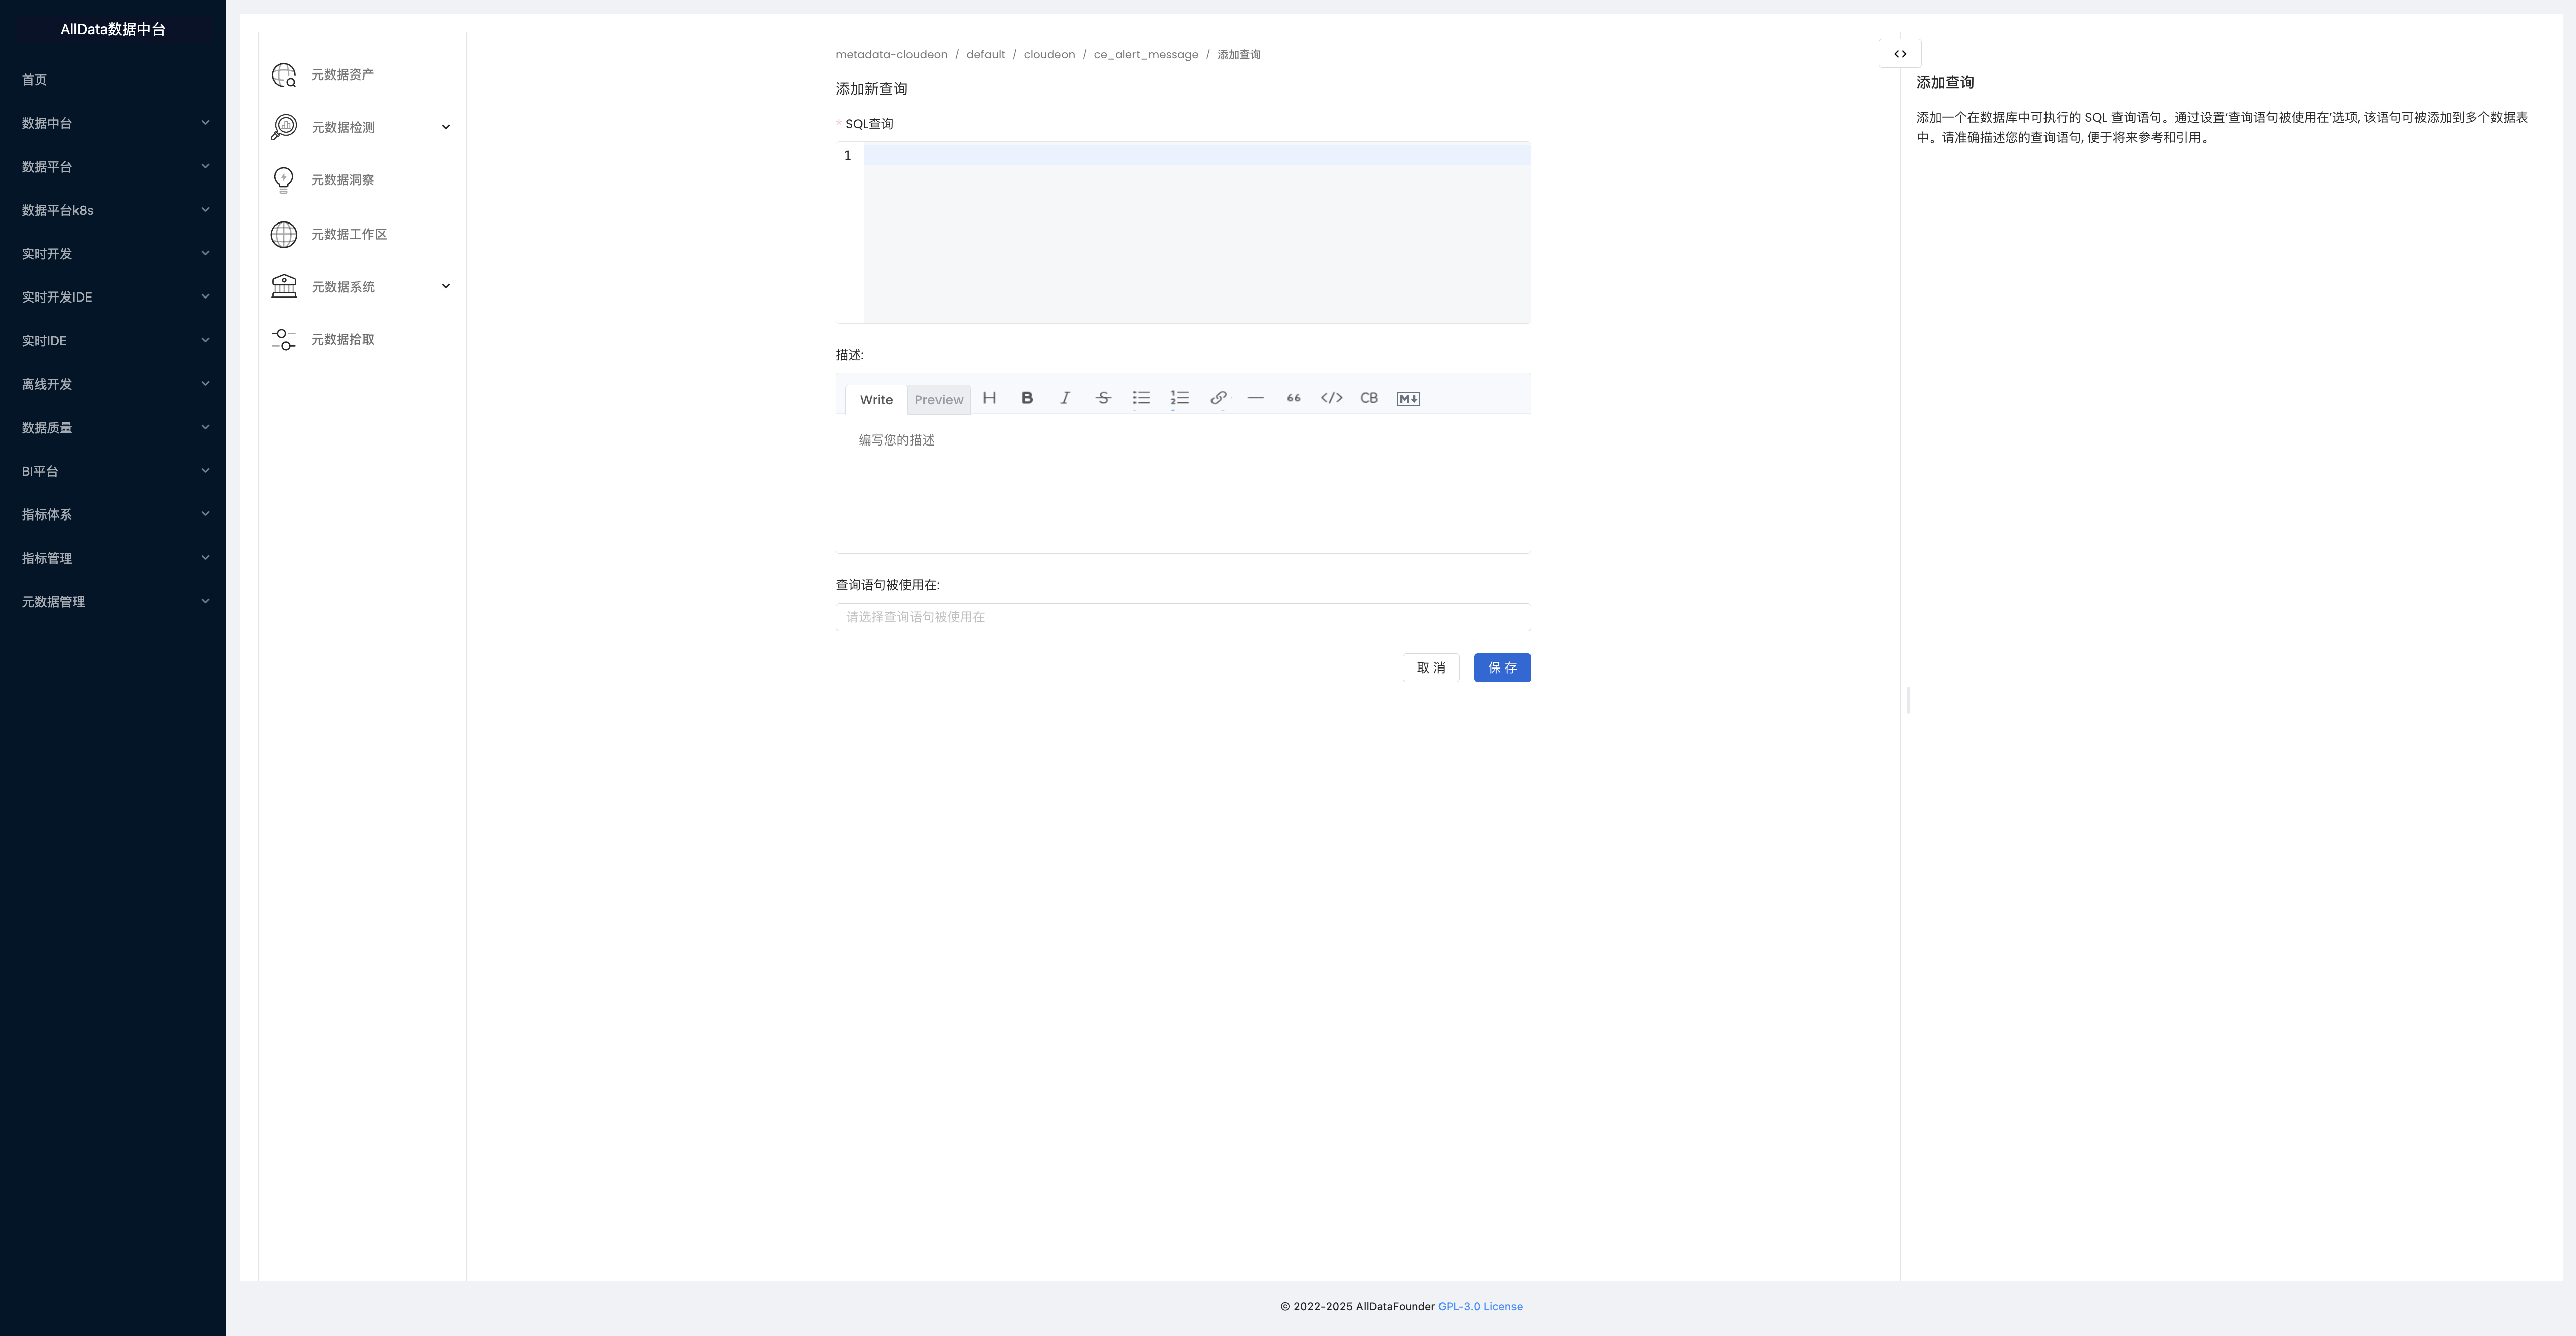Expand the 元数据系统 submenu chevron
This screenshot has height=1336, width=2576.
(x=446, y=286)
